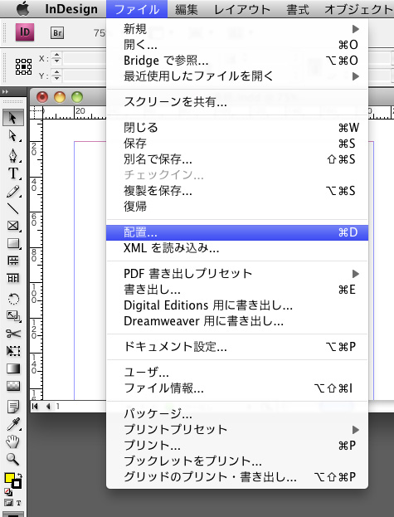Apply default fill and stroke icon
The width and height of the screenshot is (394, 517).
pos(8,492)
